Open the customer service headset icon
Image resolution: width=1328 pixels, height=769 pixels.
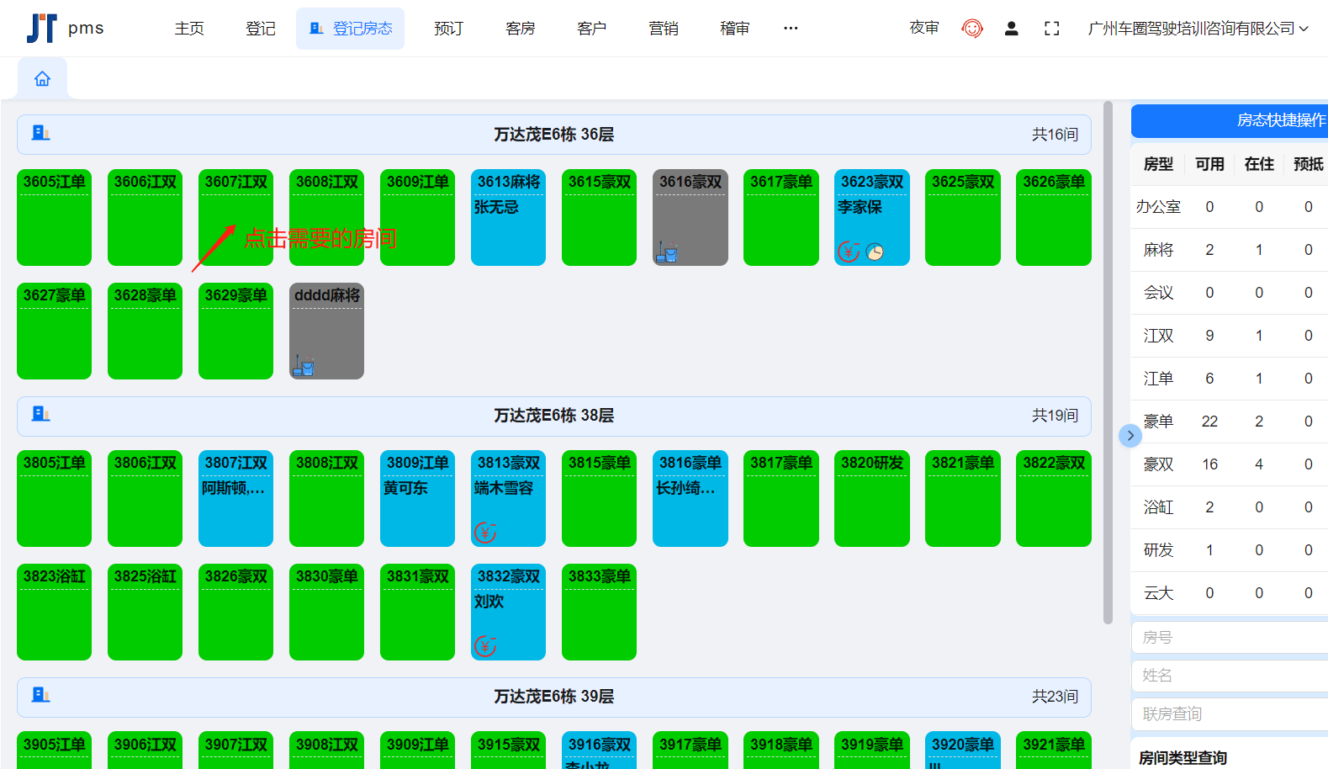[972, 29]
